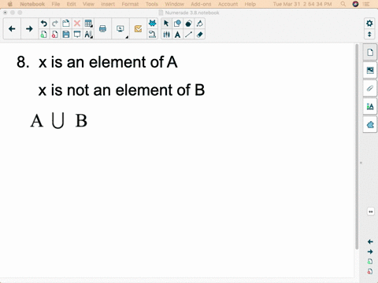Open the Edit menu
The image size is (378, 283).
point(71,4)
